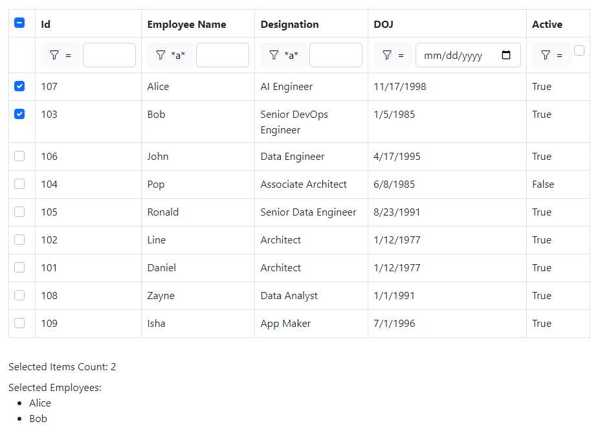Open the DOJ filter operator dropdown

click(400, 55)
